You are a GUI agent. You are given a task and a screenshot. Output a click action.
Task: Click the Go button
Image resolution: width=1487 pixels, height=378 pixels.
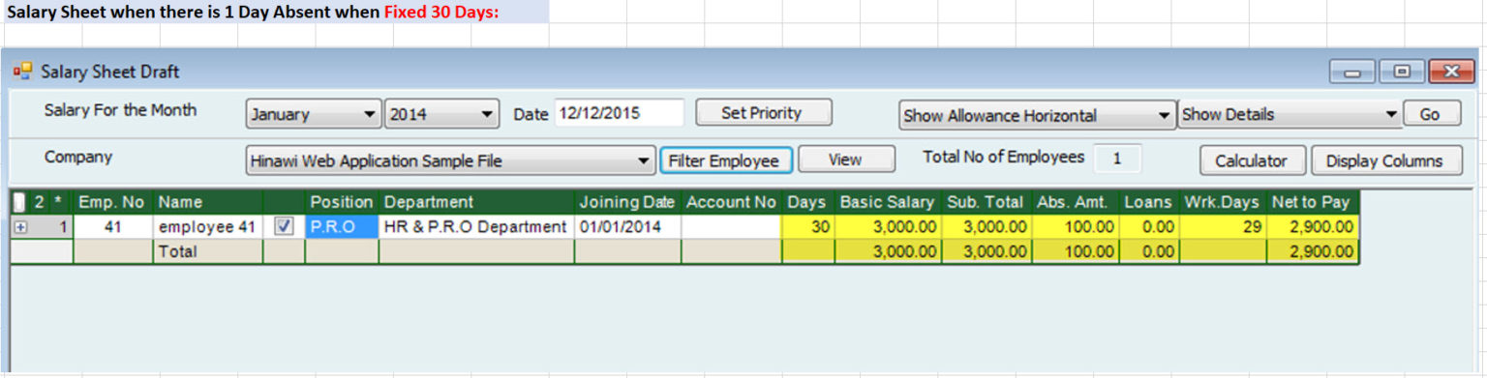coord(1430,114)
